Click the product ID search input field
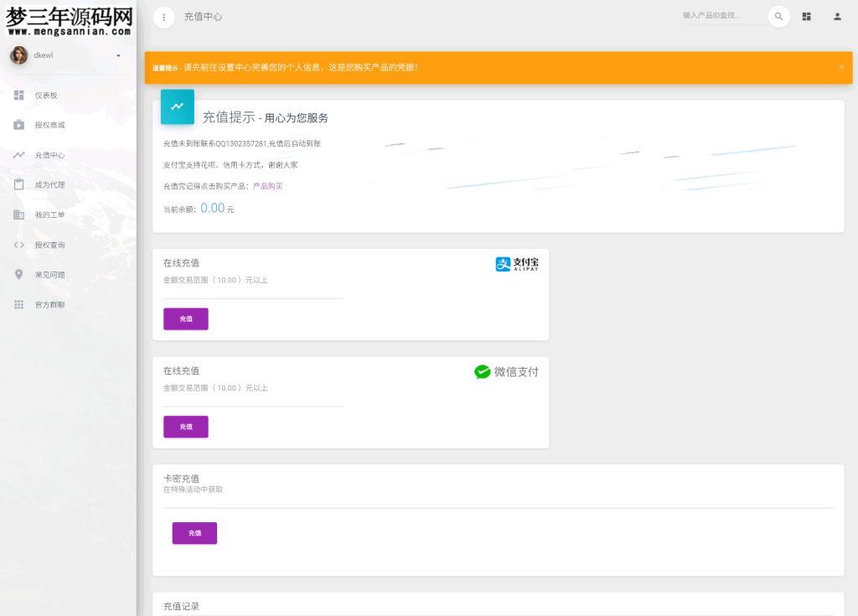858x616 pixels. (719, 16)
